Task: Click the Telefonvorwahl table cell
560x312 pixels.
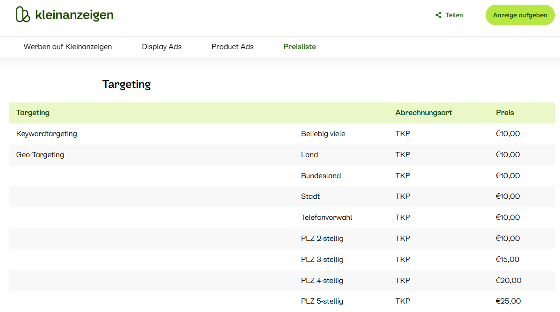Action: pyautogui.click(x=326, y=218)
